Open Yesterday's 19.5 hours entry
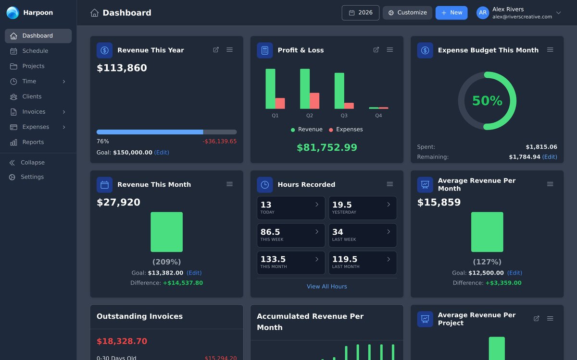 point(363,208)
